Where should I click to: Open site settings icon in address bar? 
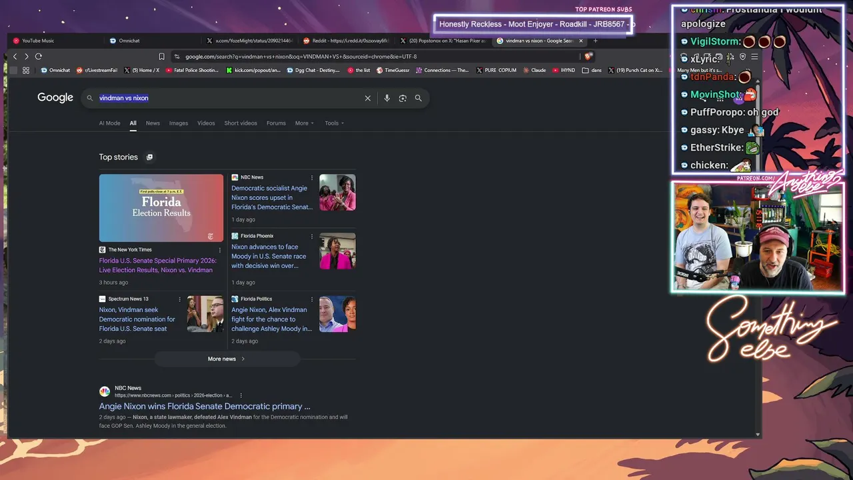177,57
